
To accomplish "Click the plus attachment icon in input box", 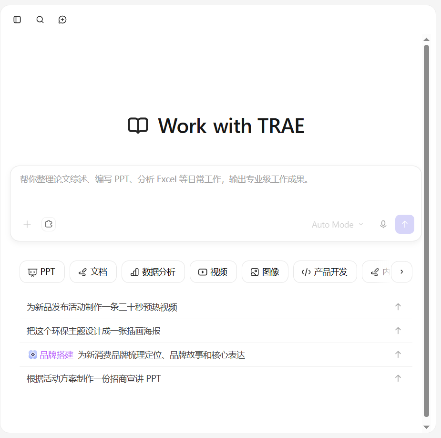I will pos(27,224).
